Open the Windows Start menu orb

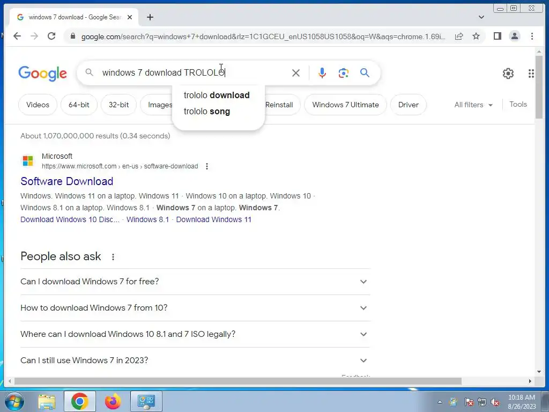(x=14, y=401)
